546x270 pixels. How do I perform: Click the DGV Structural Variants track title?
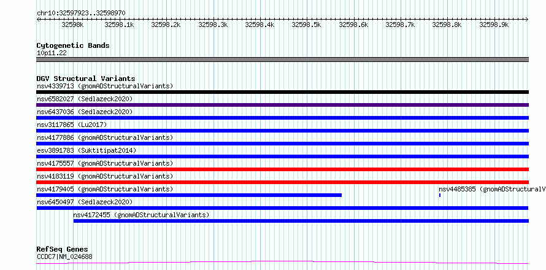point(86,79)
